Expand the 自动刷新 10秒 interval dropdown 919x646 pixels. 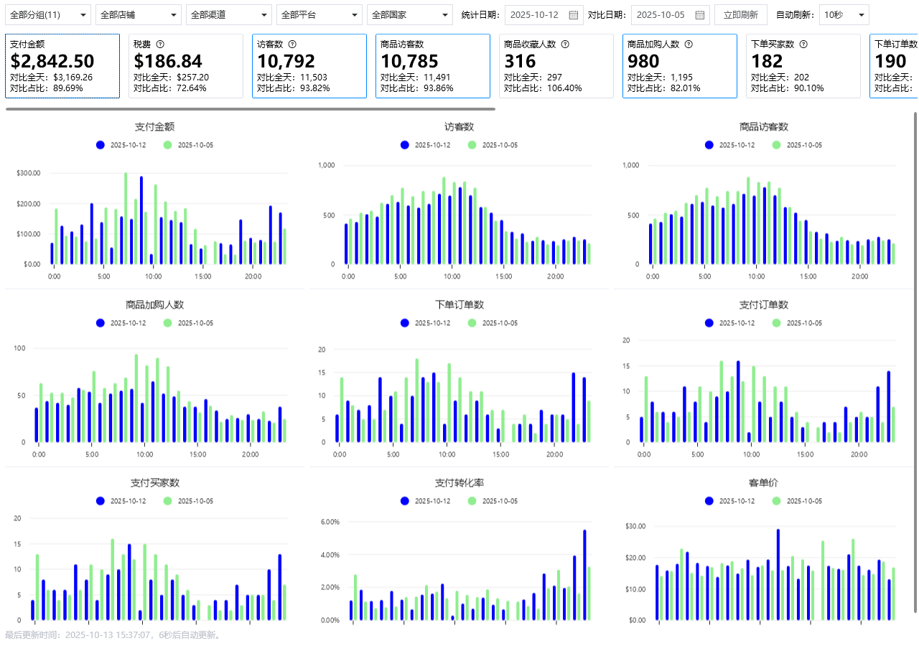(x=844, y=15)
